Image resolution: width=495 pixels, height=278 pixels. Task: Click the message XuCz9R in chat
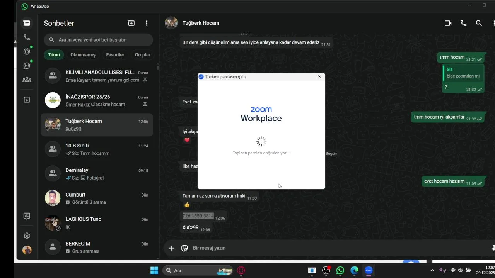point(196,229)
